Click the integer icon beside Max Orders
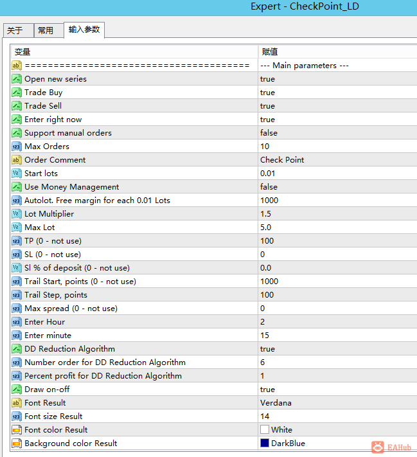Image resolution: width=417 pixels, height=457 pixels. pos(17,147)
